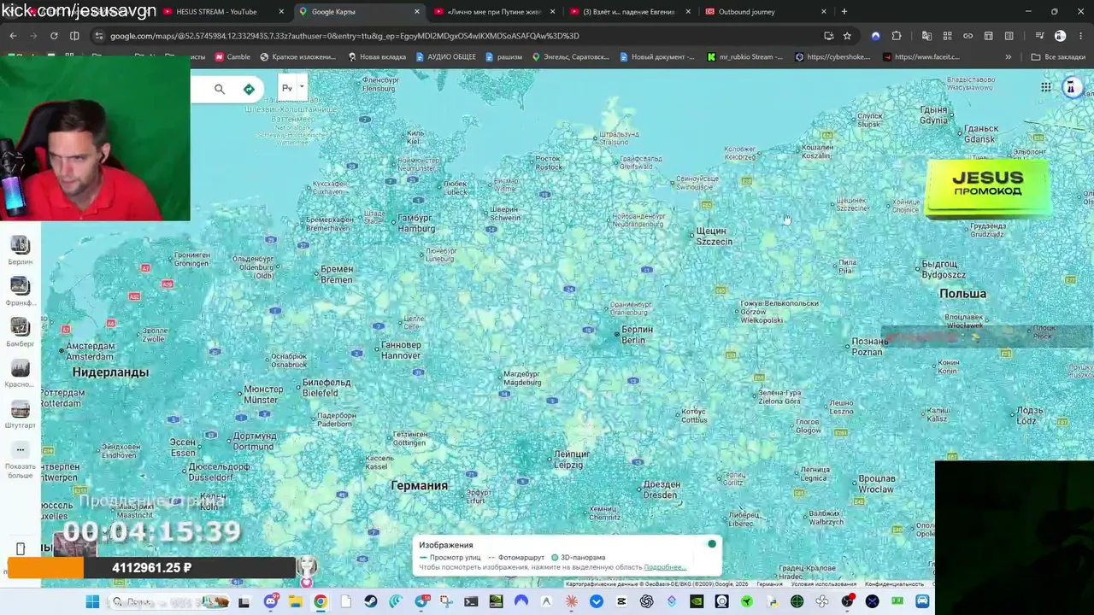Open the Chrome three-dot menu
The width and height of the screenshot is (1094, 615).
pos(1080,36)
